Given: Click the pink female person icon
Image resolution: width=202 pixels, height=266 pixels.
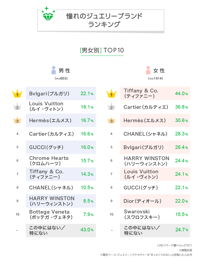Looking at the screenshot, I should pos(148,70).
